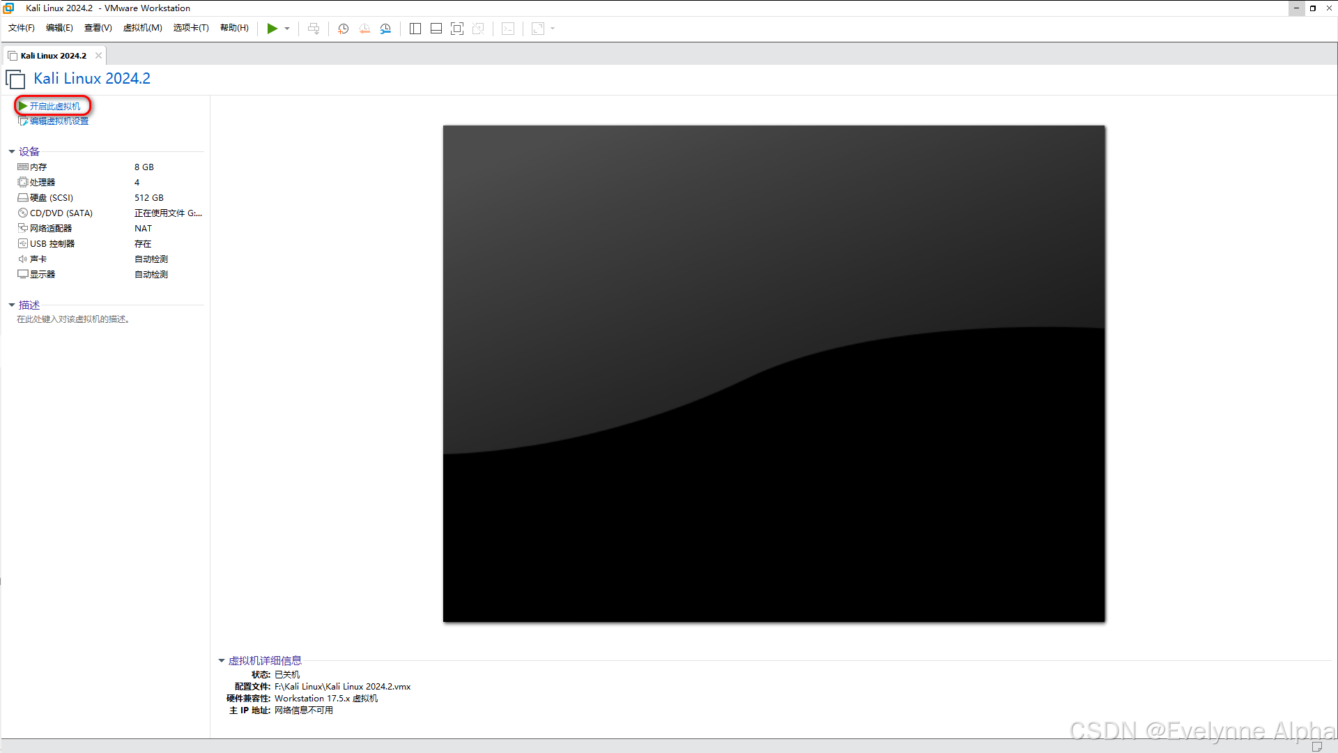Click the stretch guest display icon
The height and width of the screenshot is (753, 1338).
click(538, 29)
